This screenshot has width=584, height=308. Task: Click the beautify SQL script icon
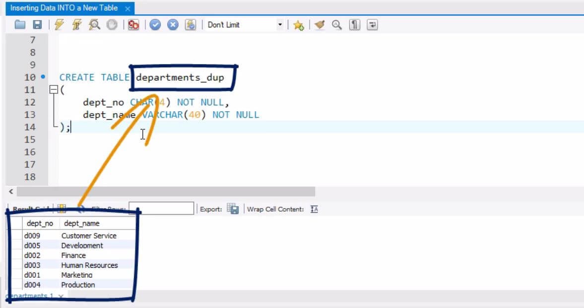tap(318, 24)
